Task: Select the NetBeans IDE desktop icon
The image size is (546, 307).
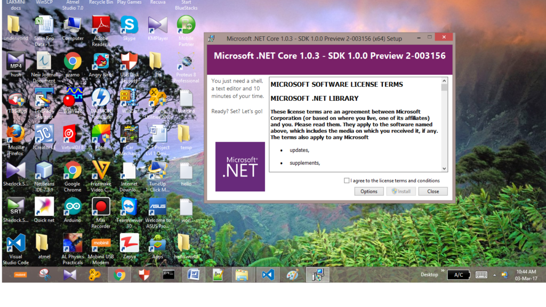Action: pyautogui.click(x=44, y=177)
